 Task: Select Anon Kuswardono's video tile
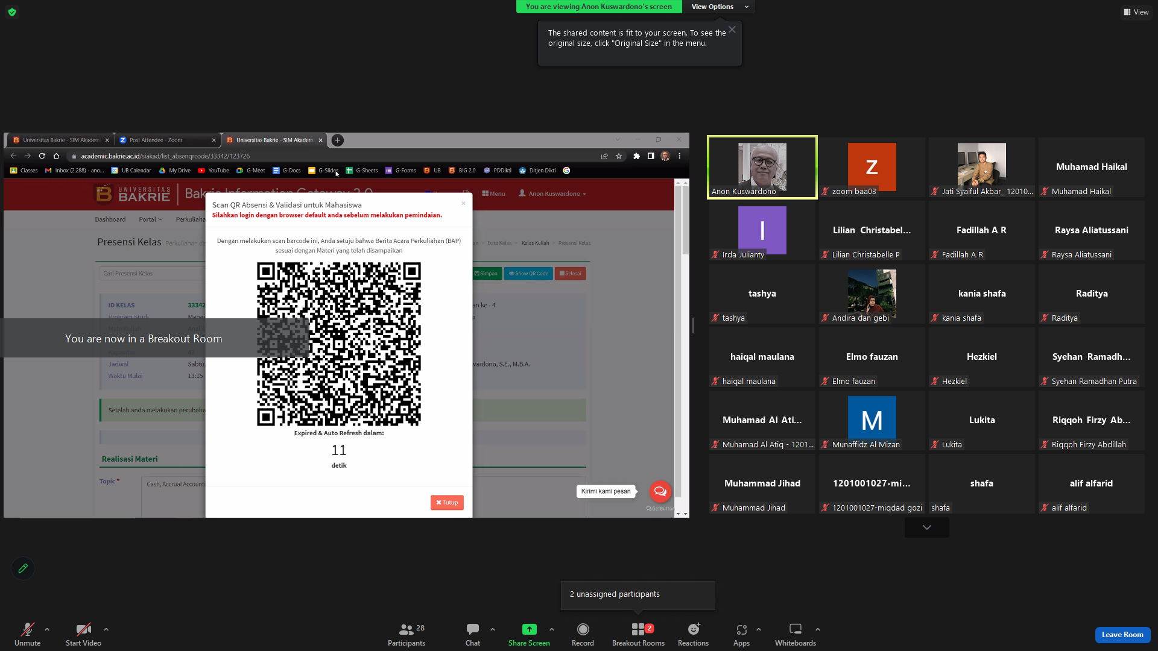762,167
